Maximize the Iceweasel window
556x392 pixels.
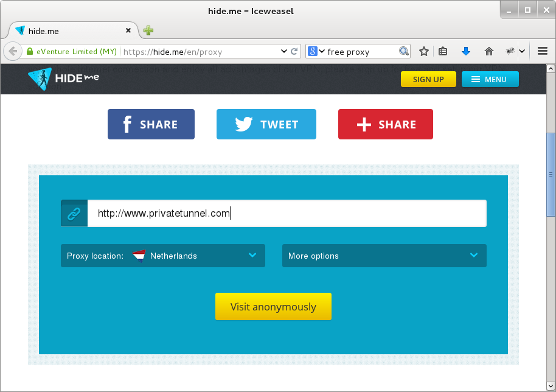coord(527,10)
